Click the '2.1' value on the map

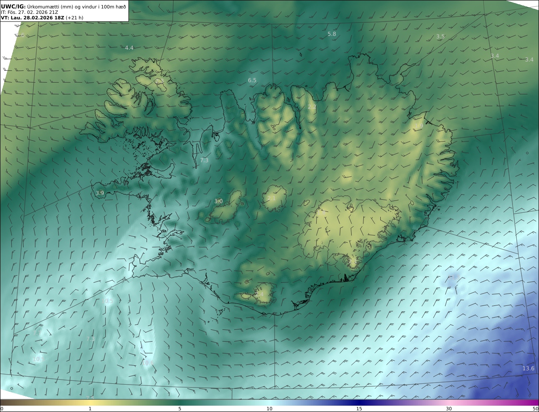click(x=272, y=198)
